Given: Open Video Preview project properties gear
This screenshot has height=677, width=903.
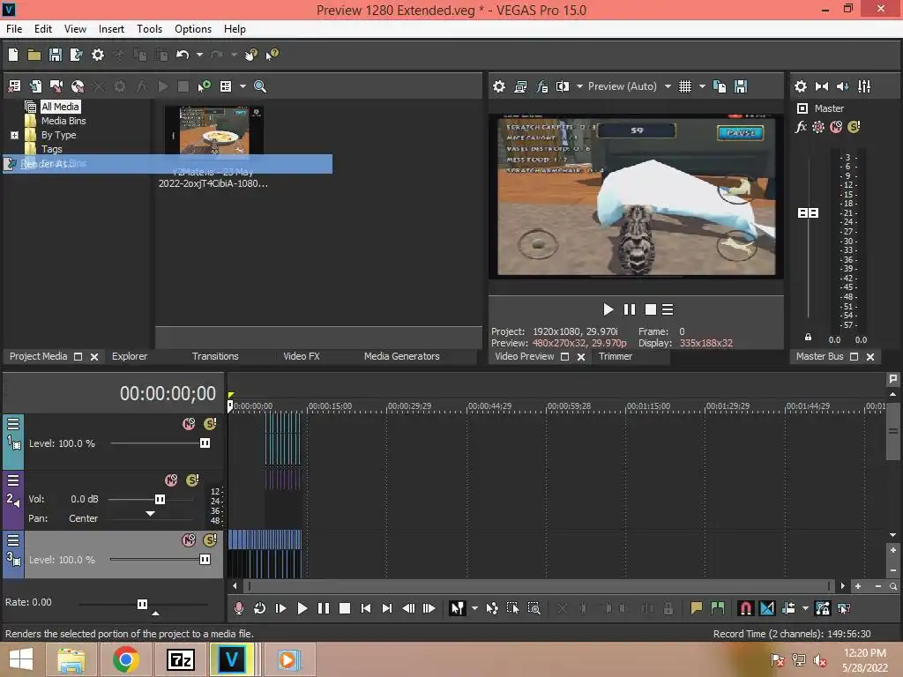Looking at the screenshot, I should click(499, 86).
